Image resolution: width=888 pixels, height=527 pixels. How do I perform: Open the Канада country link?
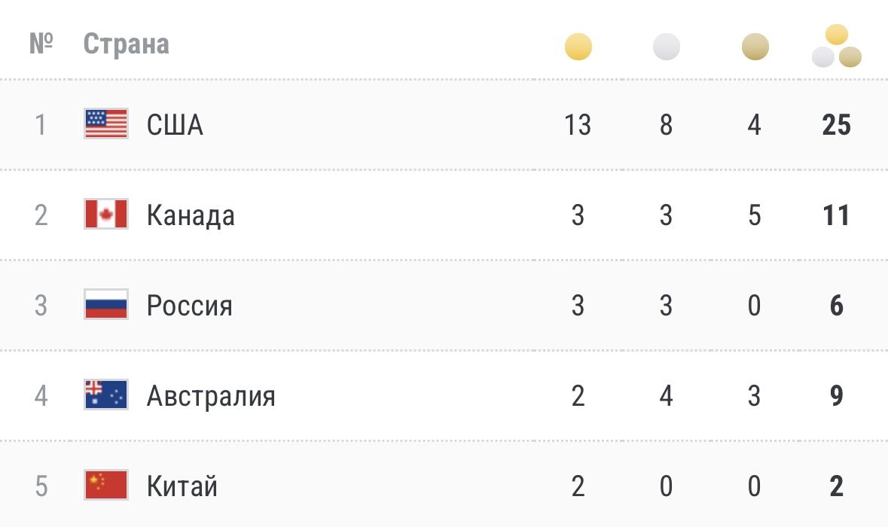(x=191, y=215)
